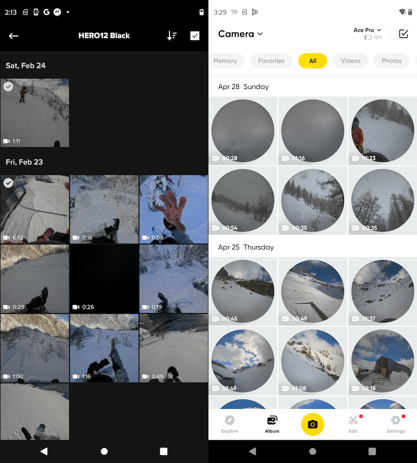Tap Android recents button on right phone
The width and height of the screenshot is (417, 463).
pos(372,451)
